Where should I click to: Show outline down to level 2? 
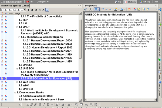32,10
